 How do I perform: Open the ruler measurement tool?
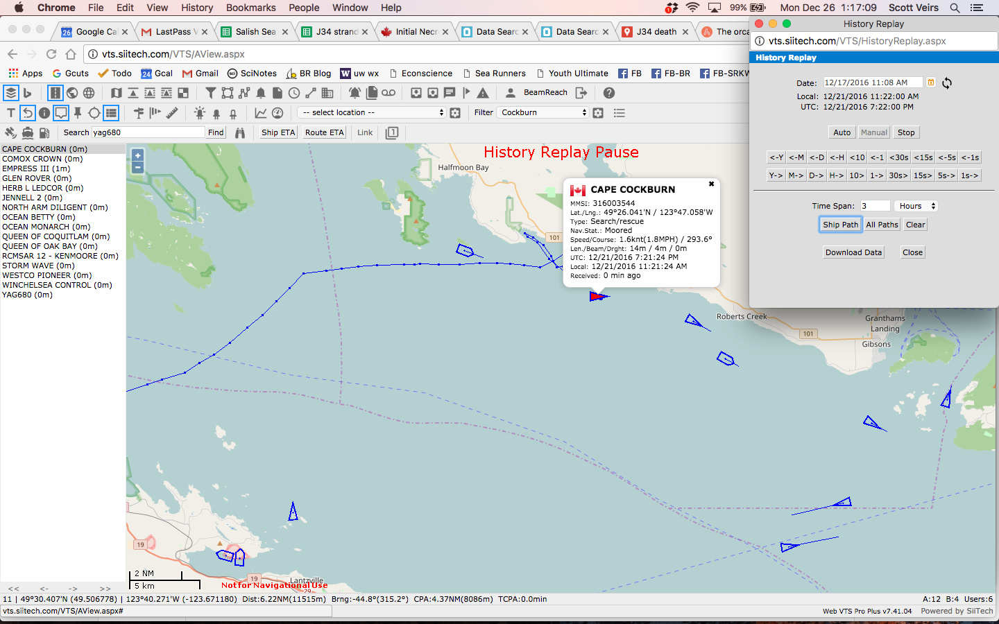(172, 112)
